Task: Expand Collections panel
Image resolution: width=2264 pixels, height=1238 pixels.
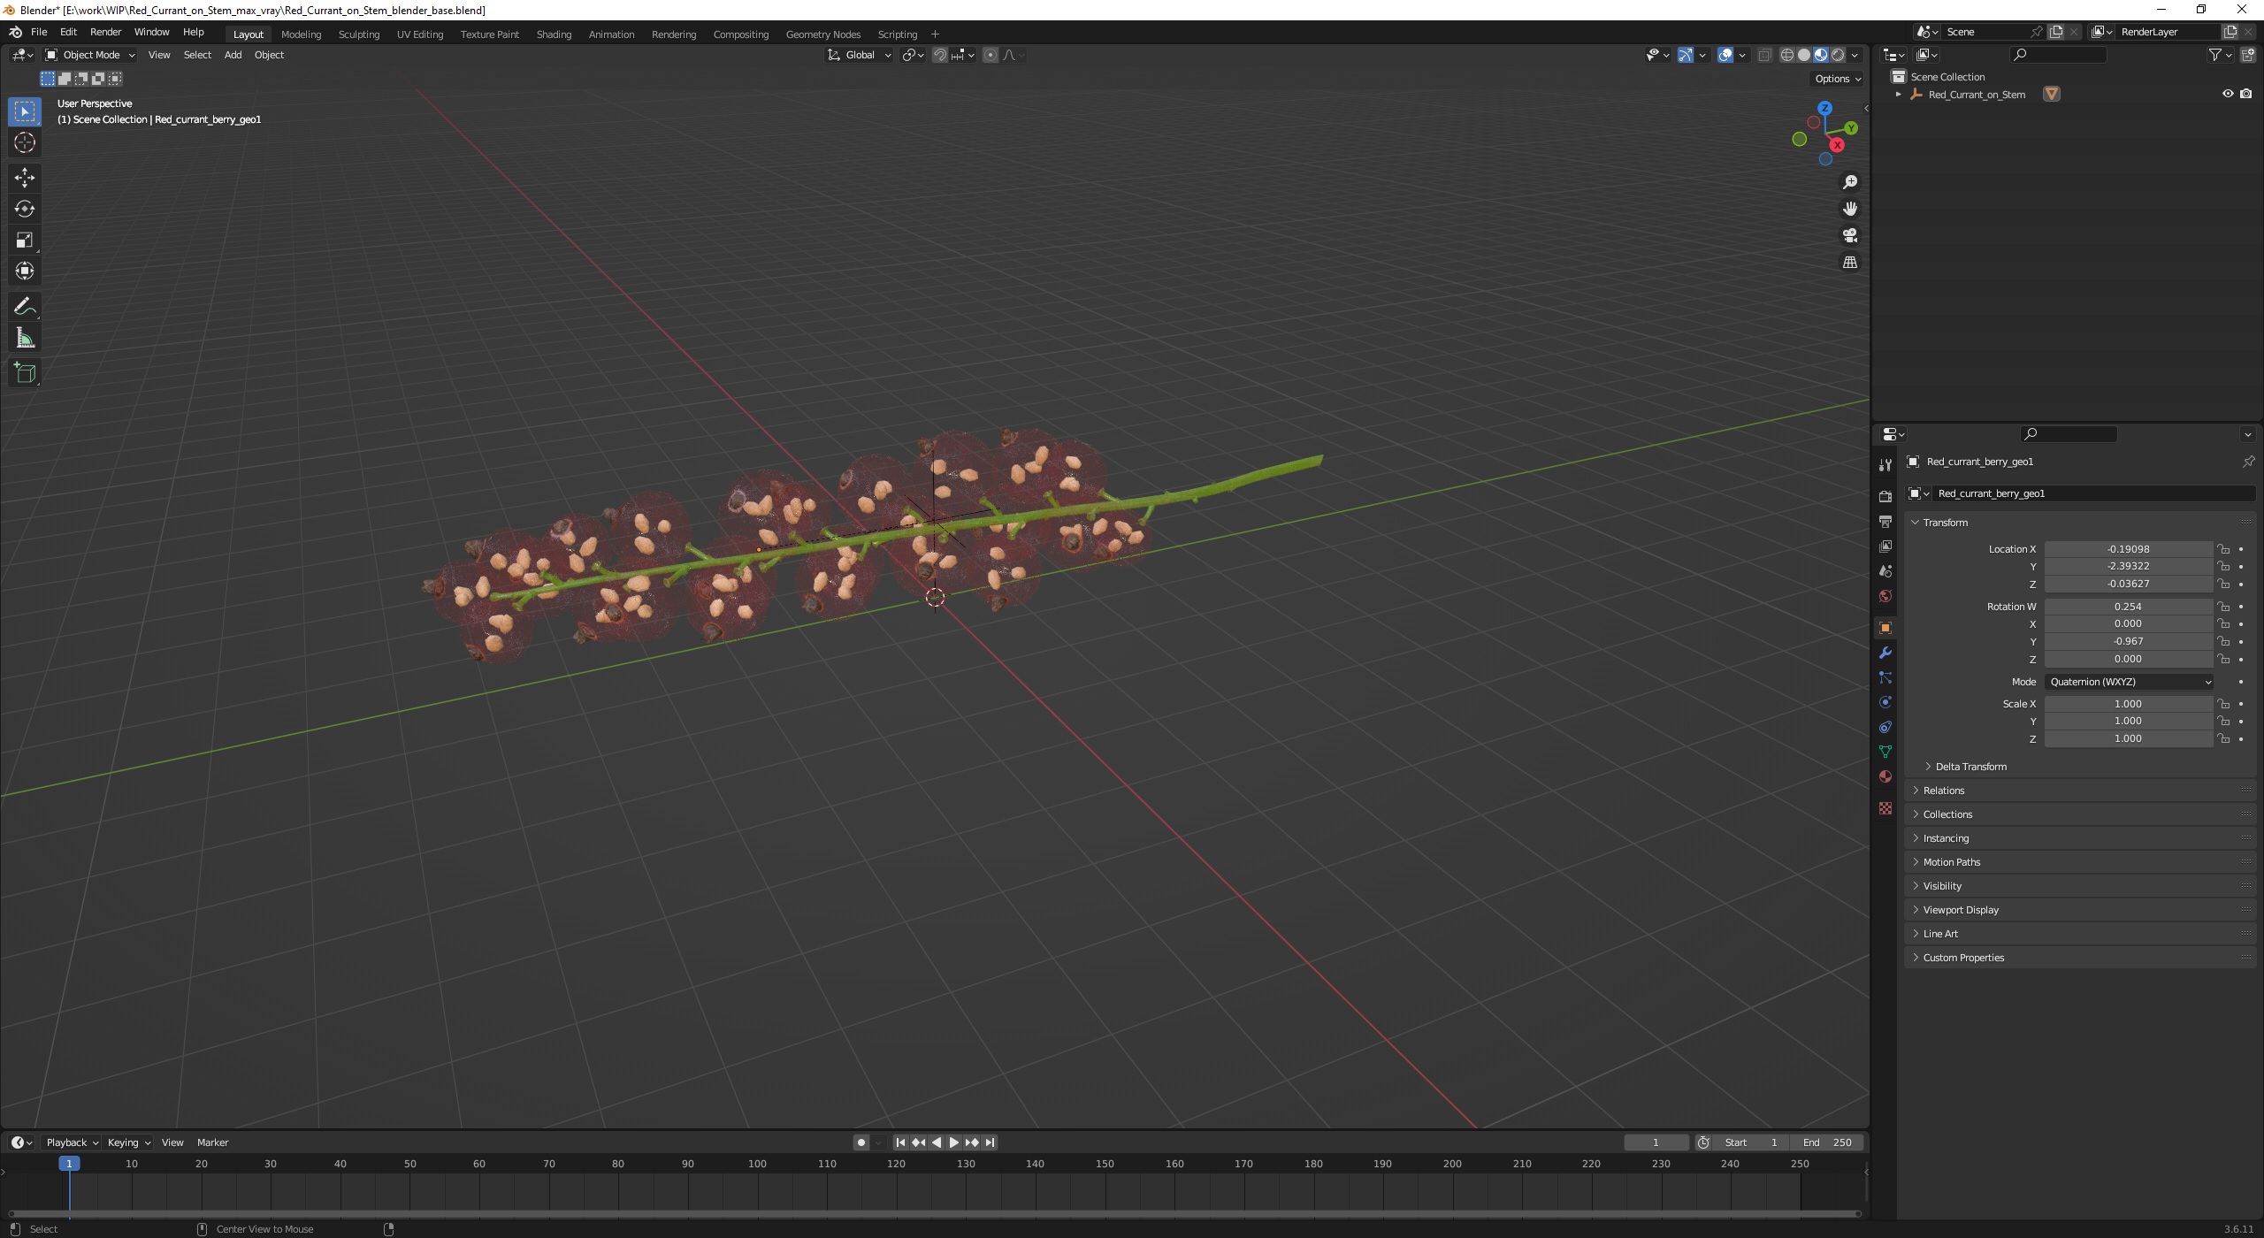Action: 1947,814
